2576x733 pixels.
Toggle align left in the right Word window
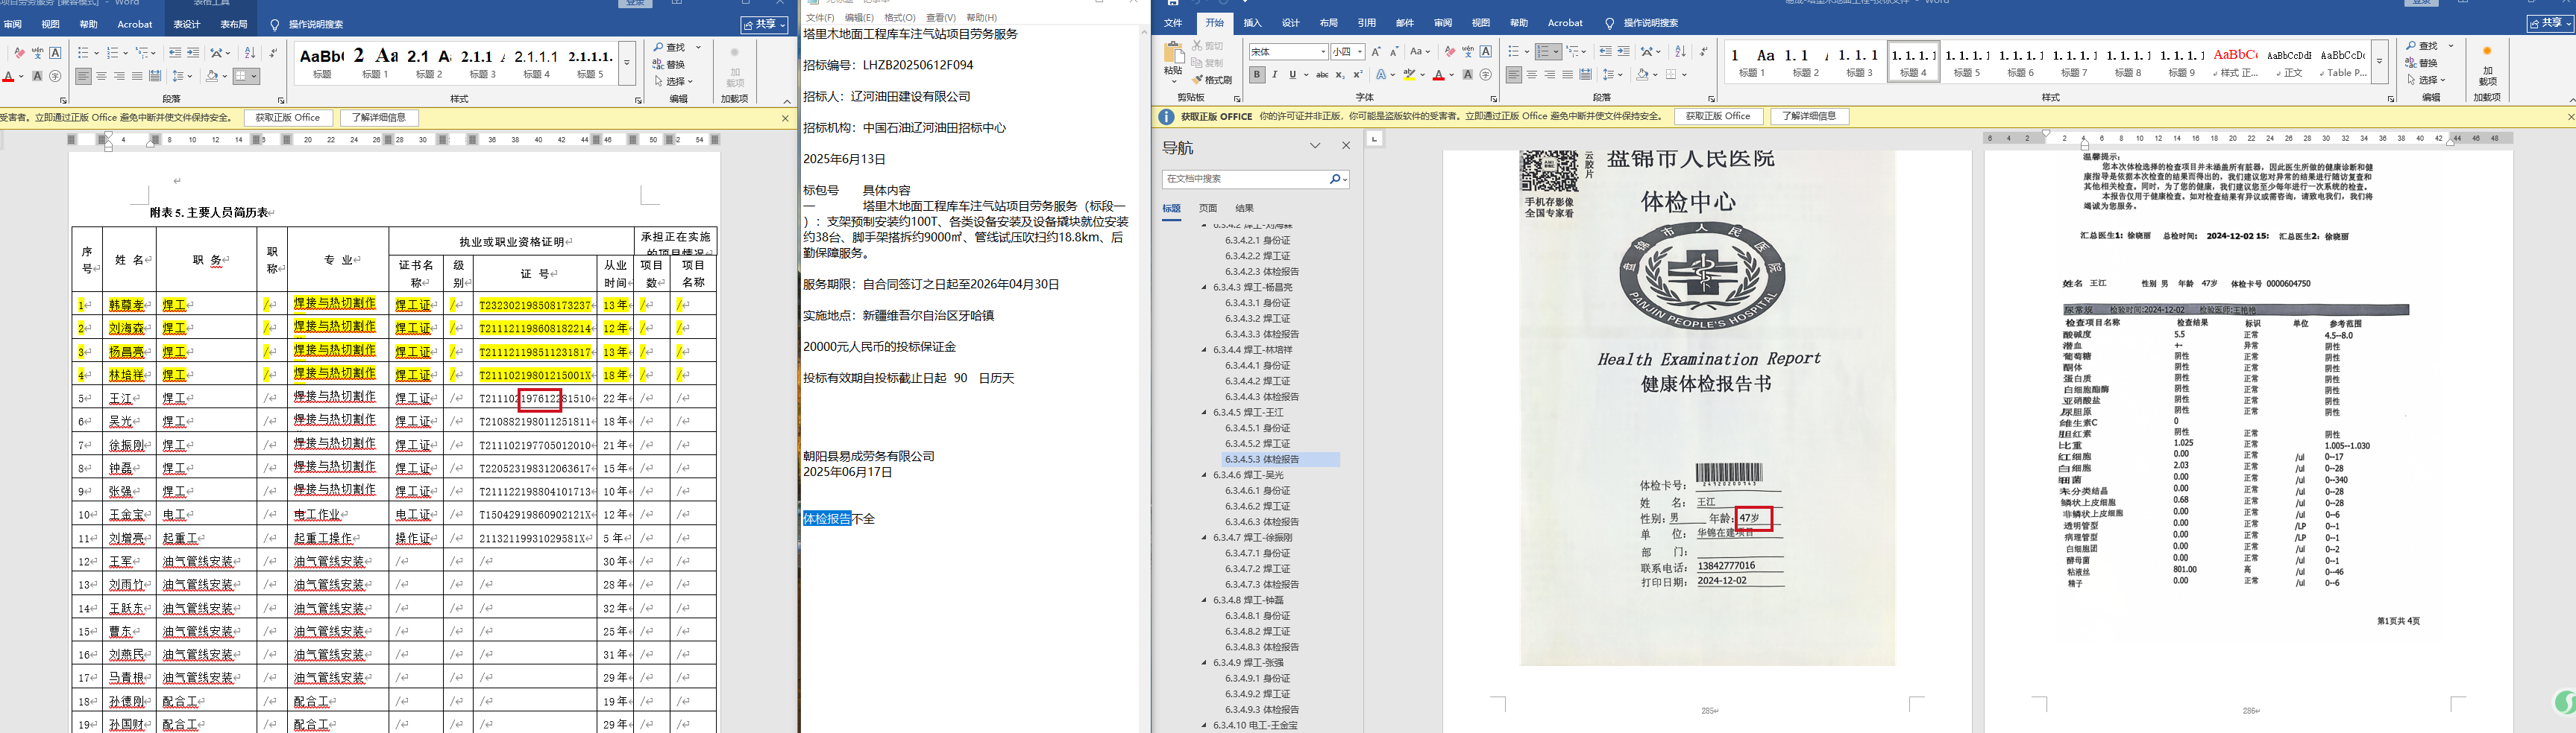point(1514,75)
